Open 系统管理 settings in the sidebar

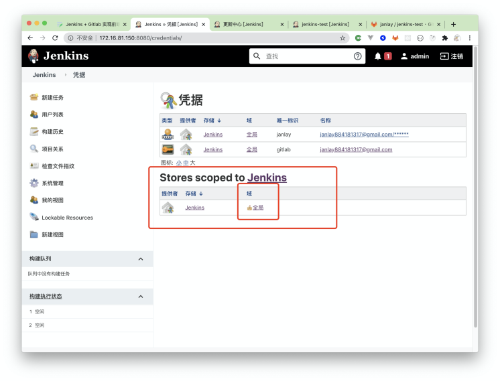(x=53, y=183)
